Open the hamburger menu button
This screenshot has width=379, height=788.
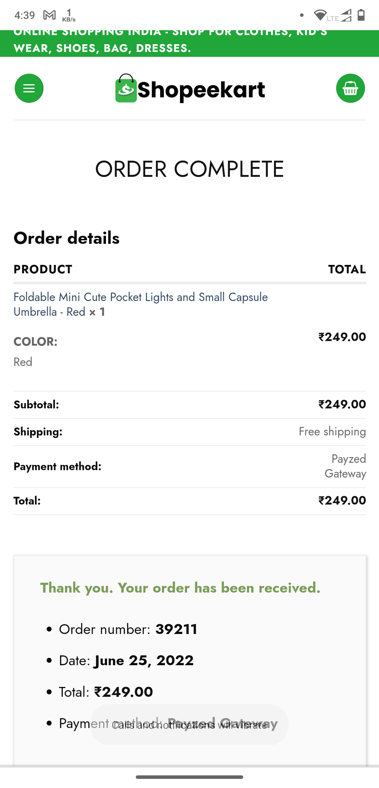pos(29,88)
